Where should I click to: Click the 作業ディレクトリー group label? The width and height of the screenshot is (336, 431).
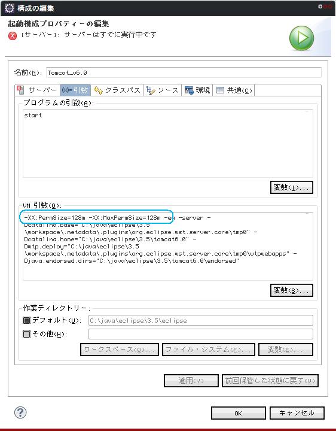(57, 308)
